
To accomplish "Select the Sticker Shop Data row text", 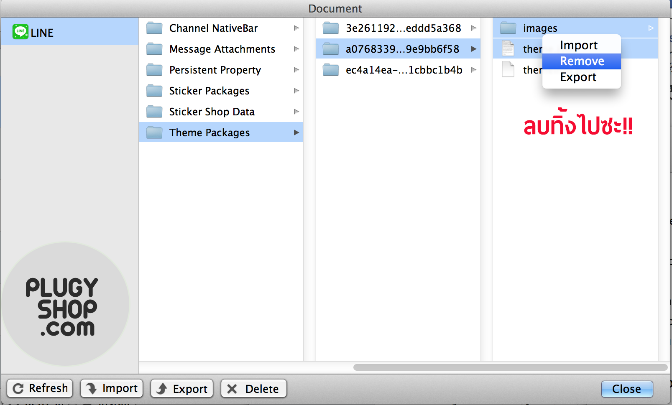I will click(212, 112).
